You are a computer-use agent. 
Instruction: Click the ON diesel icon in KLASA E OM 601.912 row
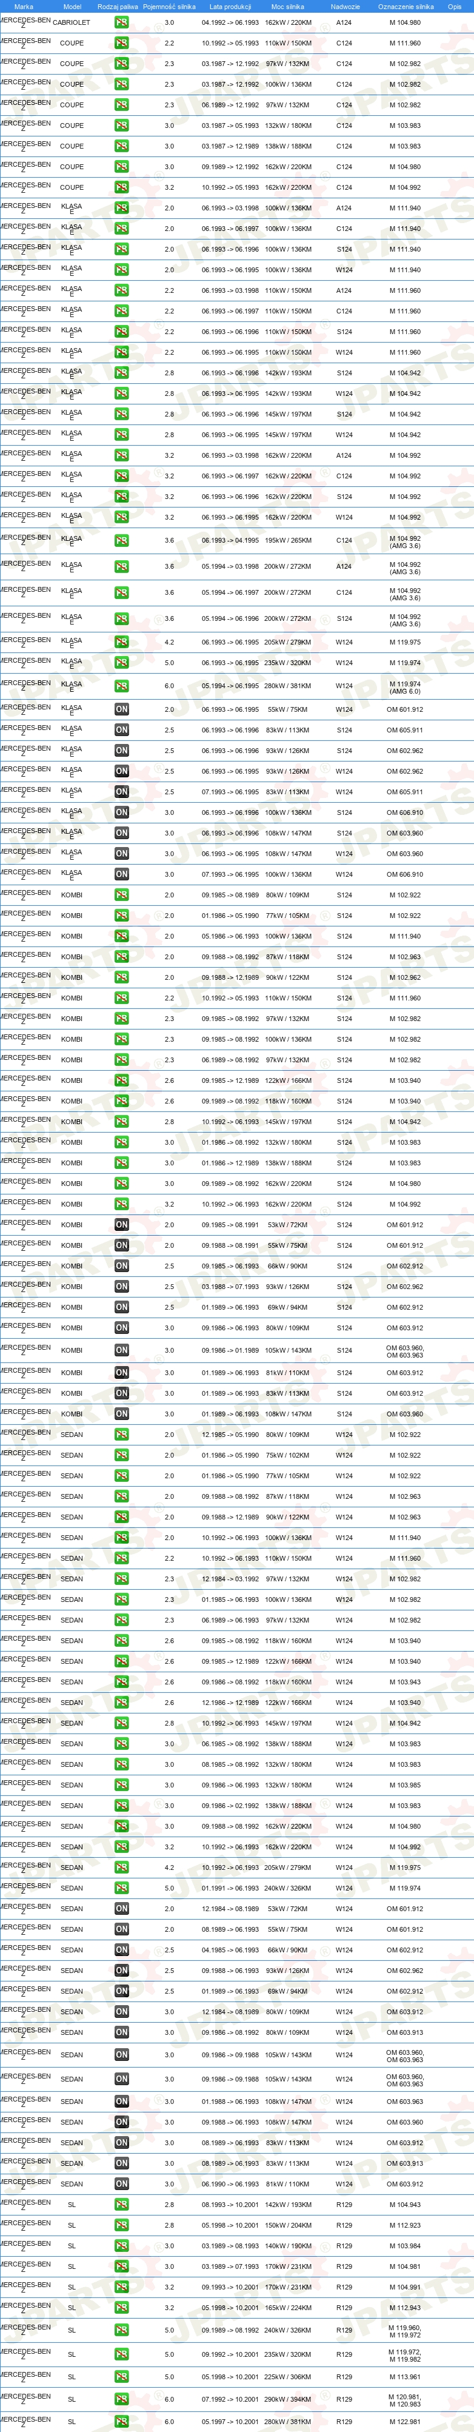pyautogui.click(x=122, y=710)
